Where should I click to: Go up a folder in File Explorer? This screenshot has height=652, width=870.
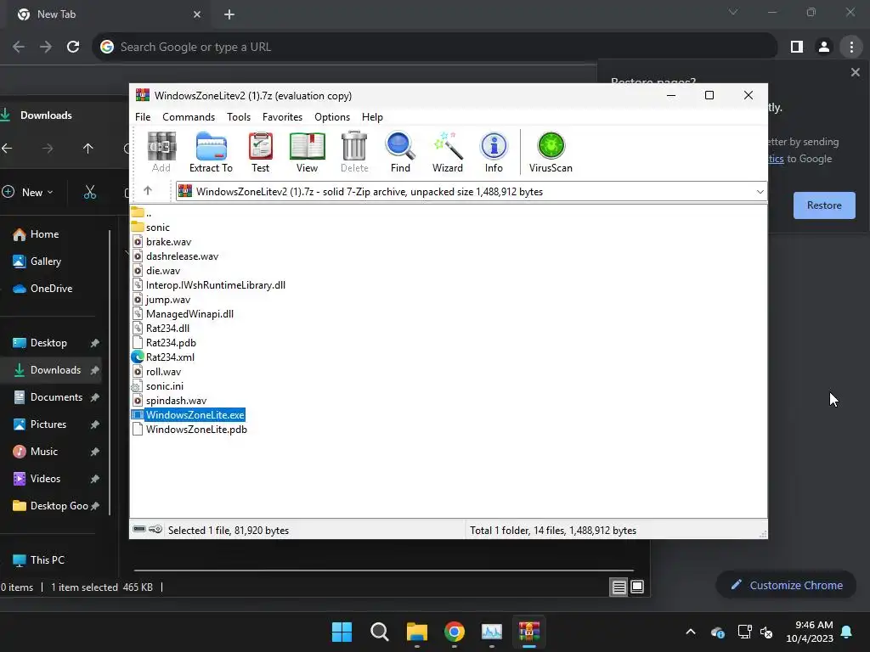tap(88, 148)
